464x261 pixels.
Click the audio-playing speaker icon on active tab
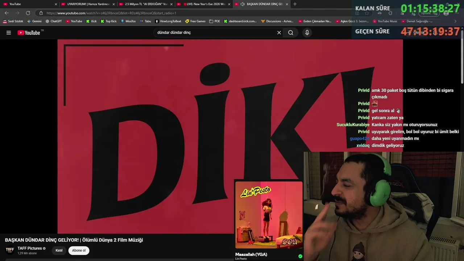[x=243, y=4]
